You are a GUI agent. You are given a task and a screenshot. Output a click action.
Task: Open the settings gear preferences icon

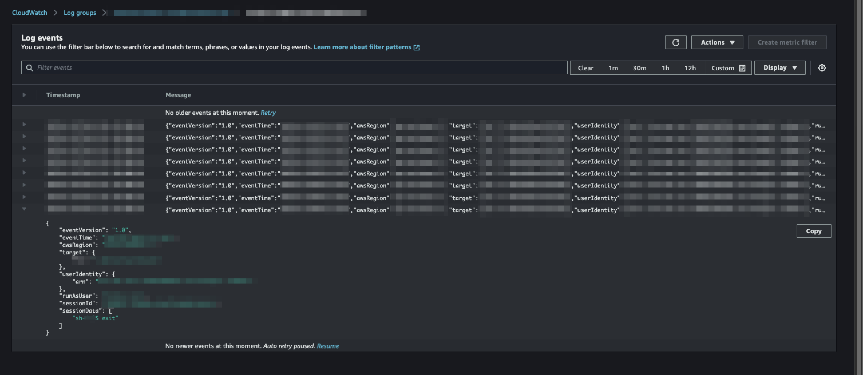822,68
